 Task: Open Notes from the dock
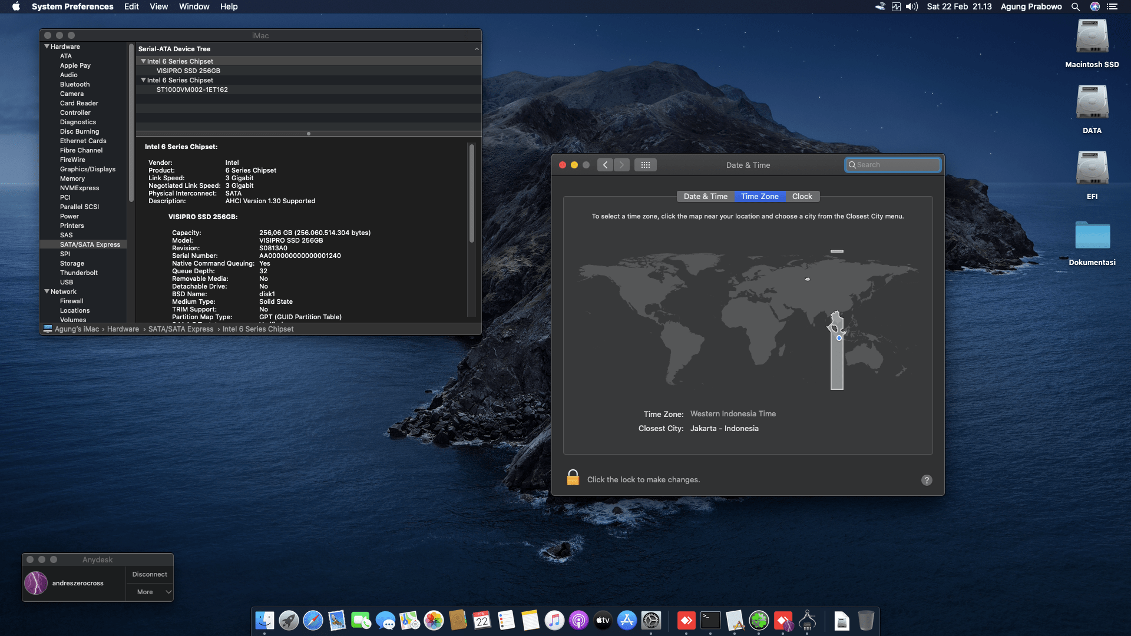[530, 620]
